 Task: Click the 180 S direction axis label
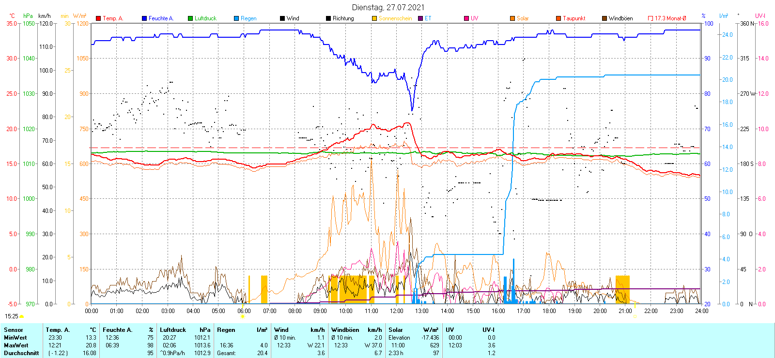coord(747,164)
